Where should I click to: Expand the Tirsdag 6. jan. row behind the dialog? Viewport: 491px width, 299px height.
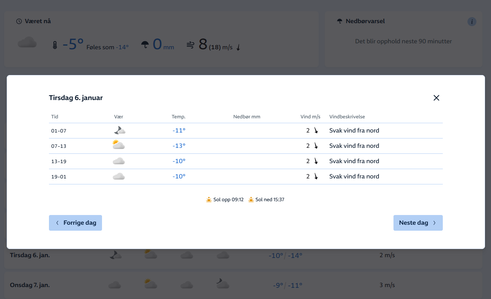pyautogui.click(x=30, y=255)
